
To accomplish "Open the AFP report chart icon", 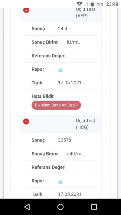I will [60, 70].
